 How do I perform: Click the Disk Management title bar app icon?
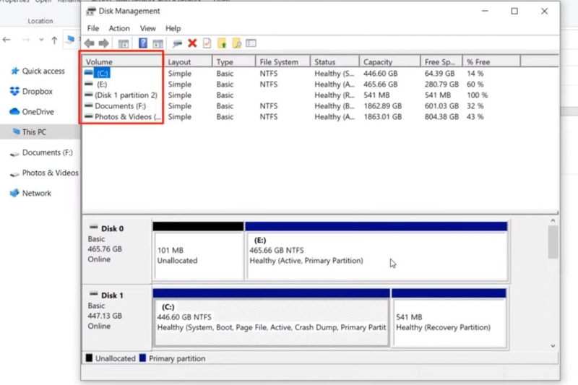91,11
